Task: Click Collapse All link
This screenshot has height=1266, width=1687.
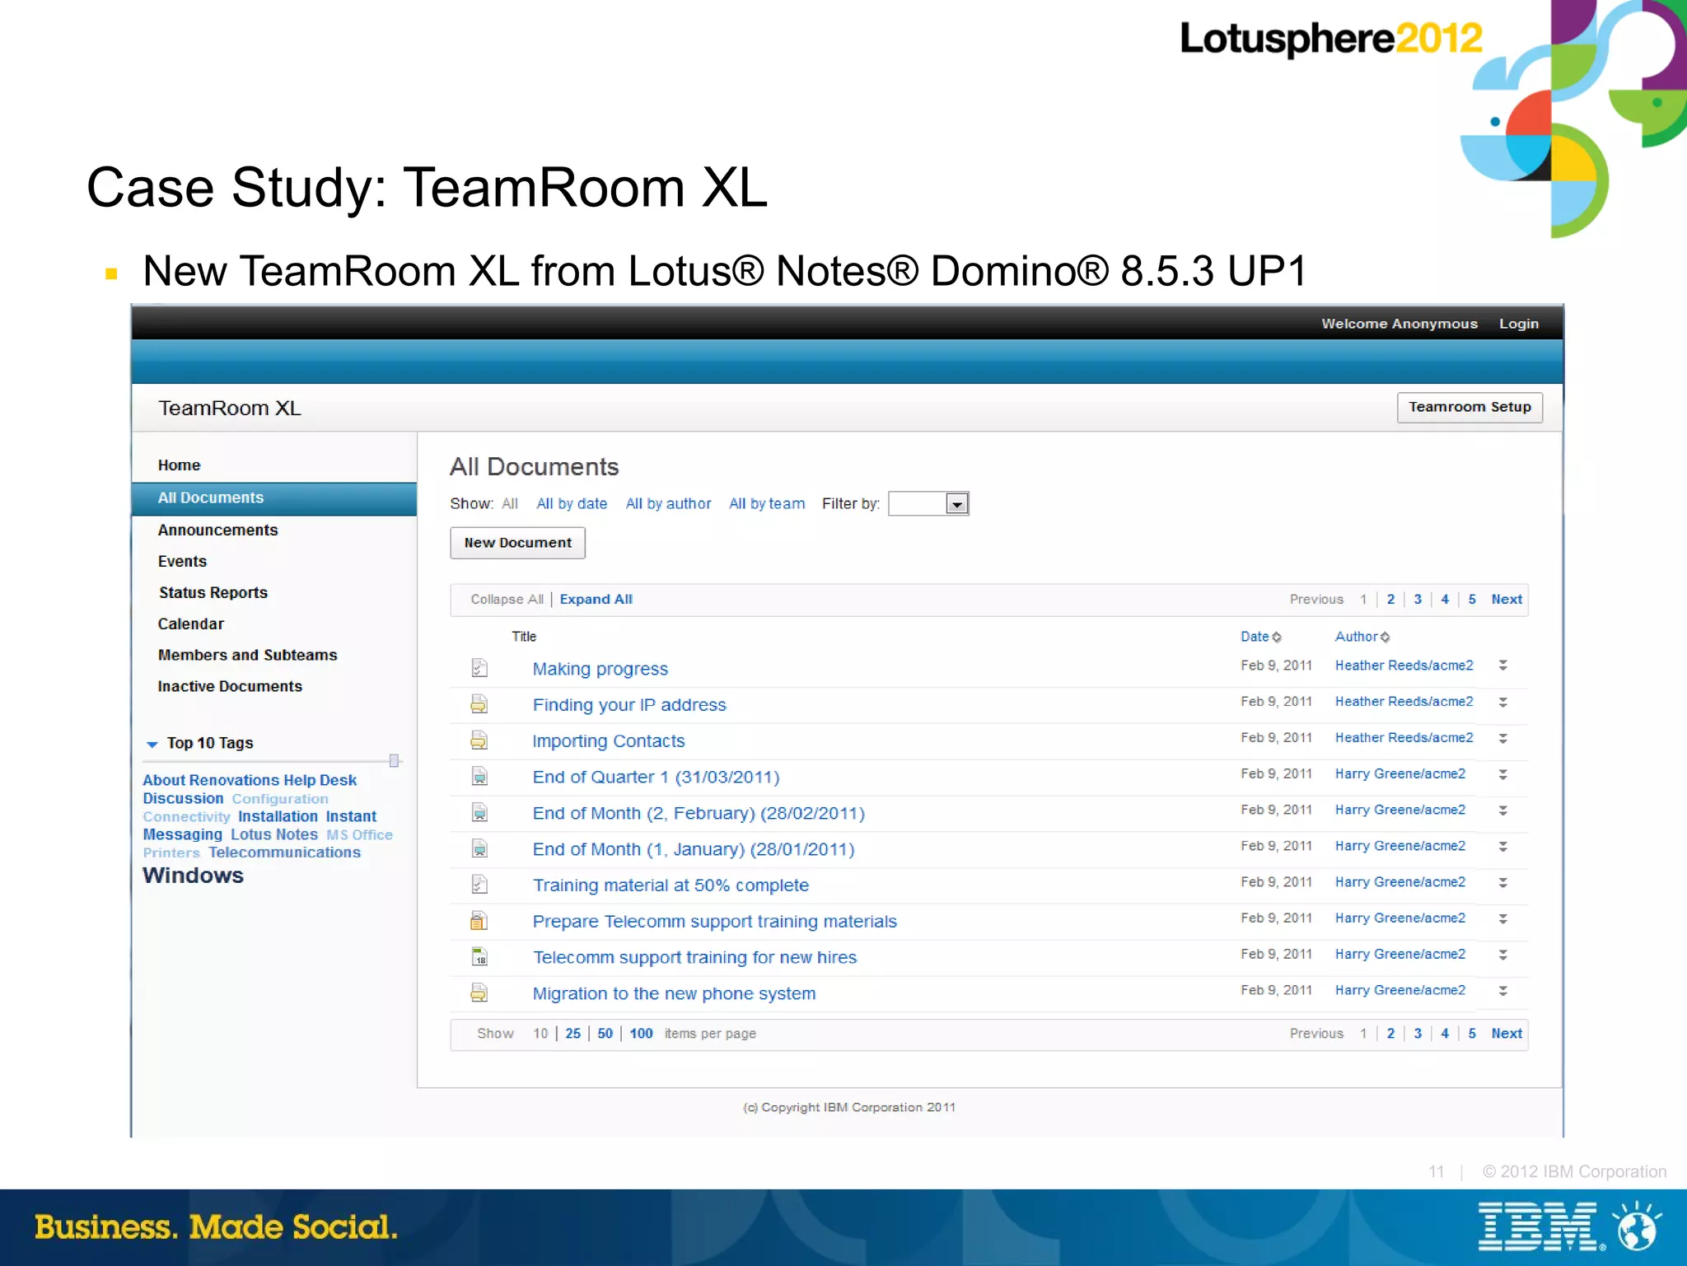Action: [x=507, y=599]
